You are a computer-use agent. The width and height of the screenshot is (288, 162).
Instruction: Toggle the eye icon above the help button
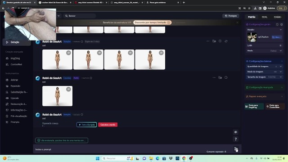click(x=236, y=132)
